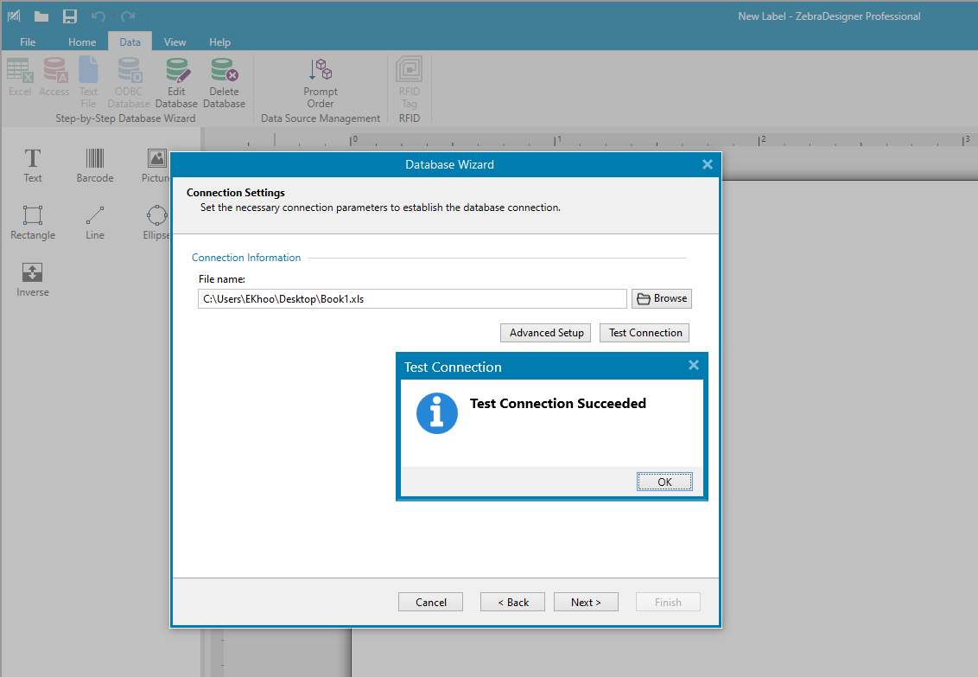Click the Connection Settings heading
978x677 pixels.
236,192
